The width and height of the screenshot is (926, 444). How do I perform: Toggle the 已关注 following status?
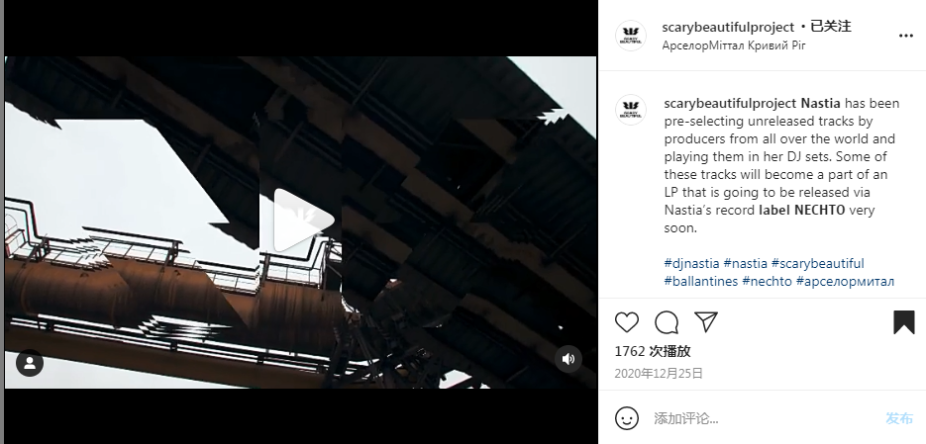[831, 27]
